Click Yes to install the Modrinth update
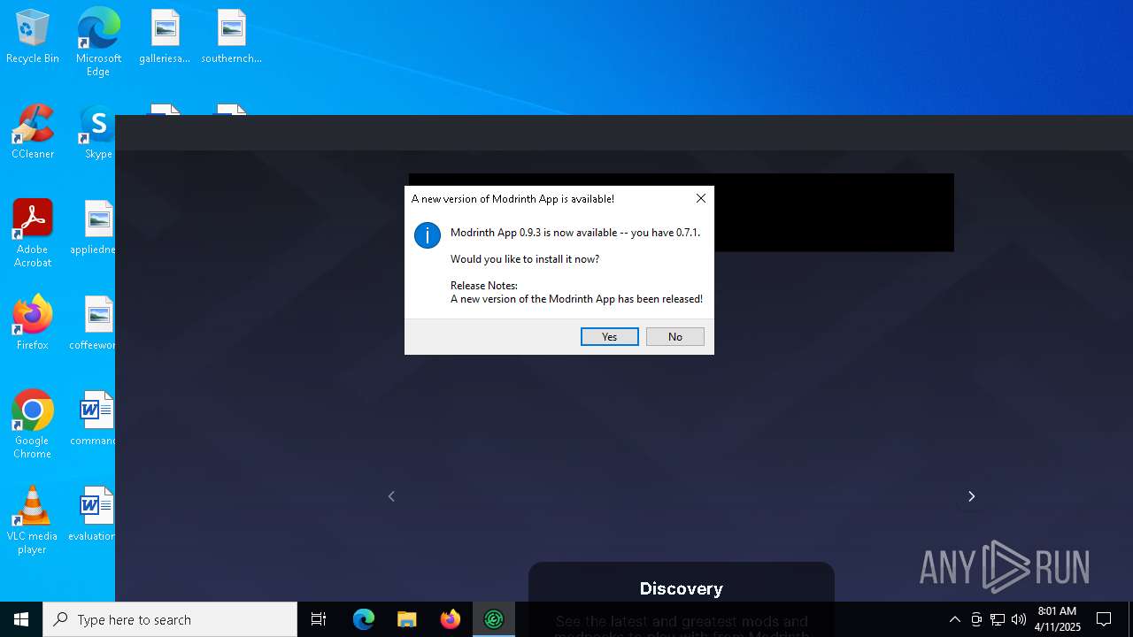Viewport: 1133px width, 637px height. (x=609, y=336)
